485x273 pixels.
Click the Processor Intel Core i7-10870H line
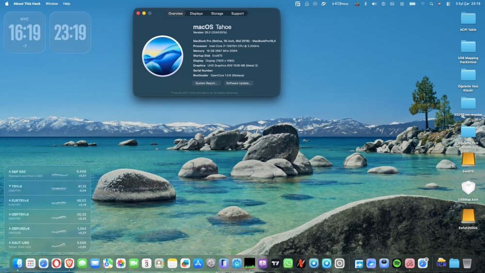pyautogui.click(x=226, y=46)
